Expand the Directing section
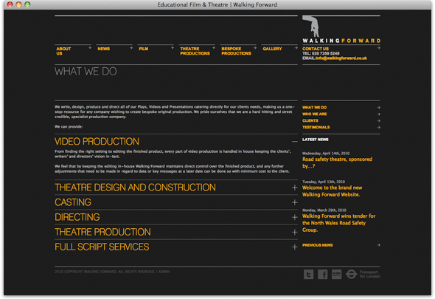The width and height of the screenshot is (435, 299). click(x=295, y=217)
